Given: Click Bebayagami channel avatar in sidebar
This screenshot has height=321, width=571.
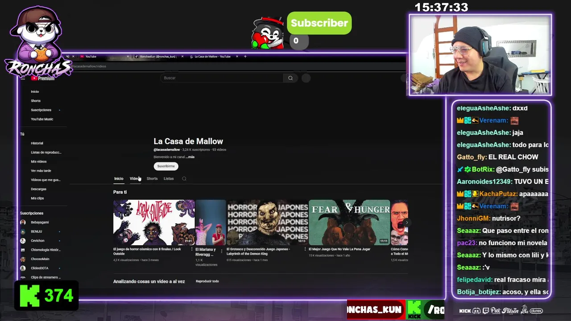Looking at the screenshot, I should [x=23, y=222].
